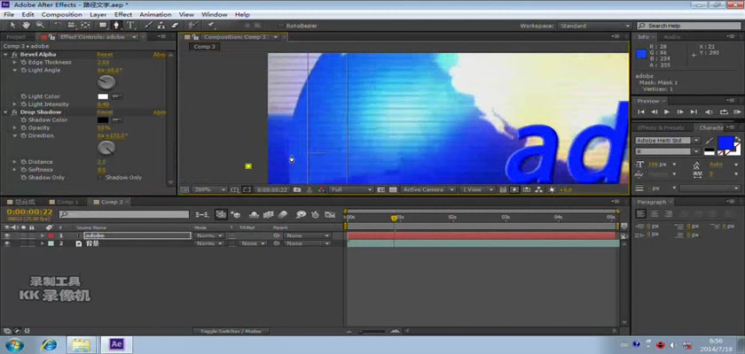Open the show channel color icon
Viewport: 745px width, 354px height.
pyautogui.click(x=321, y=189)
